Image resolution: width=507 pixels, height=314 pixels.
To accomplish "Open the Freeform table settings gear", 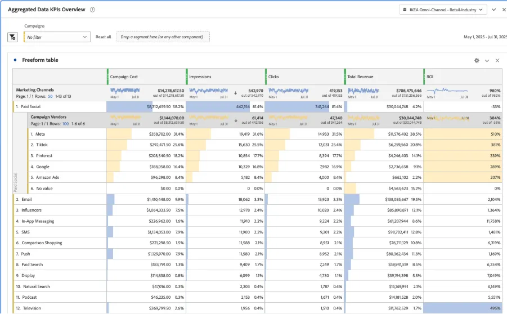I will (x=477, y=60).
